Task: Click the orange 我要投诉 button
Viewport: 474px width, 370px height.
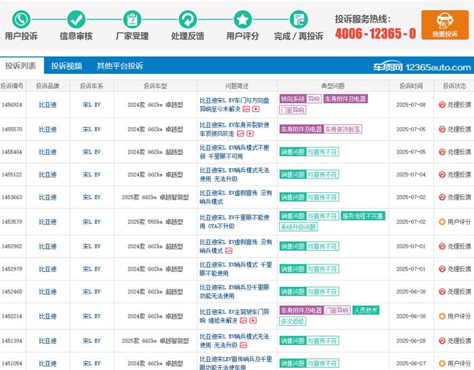Action: (445, 25)
